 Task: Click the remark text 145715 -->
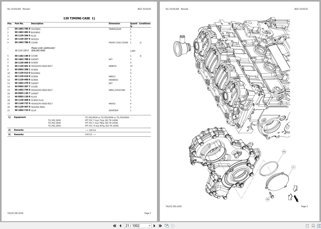[x=90, y=135]
